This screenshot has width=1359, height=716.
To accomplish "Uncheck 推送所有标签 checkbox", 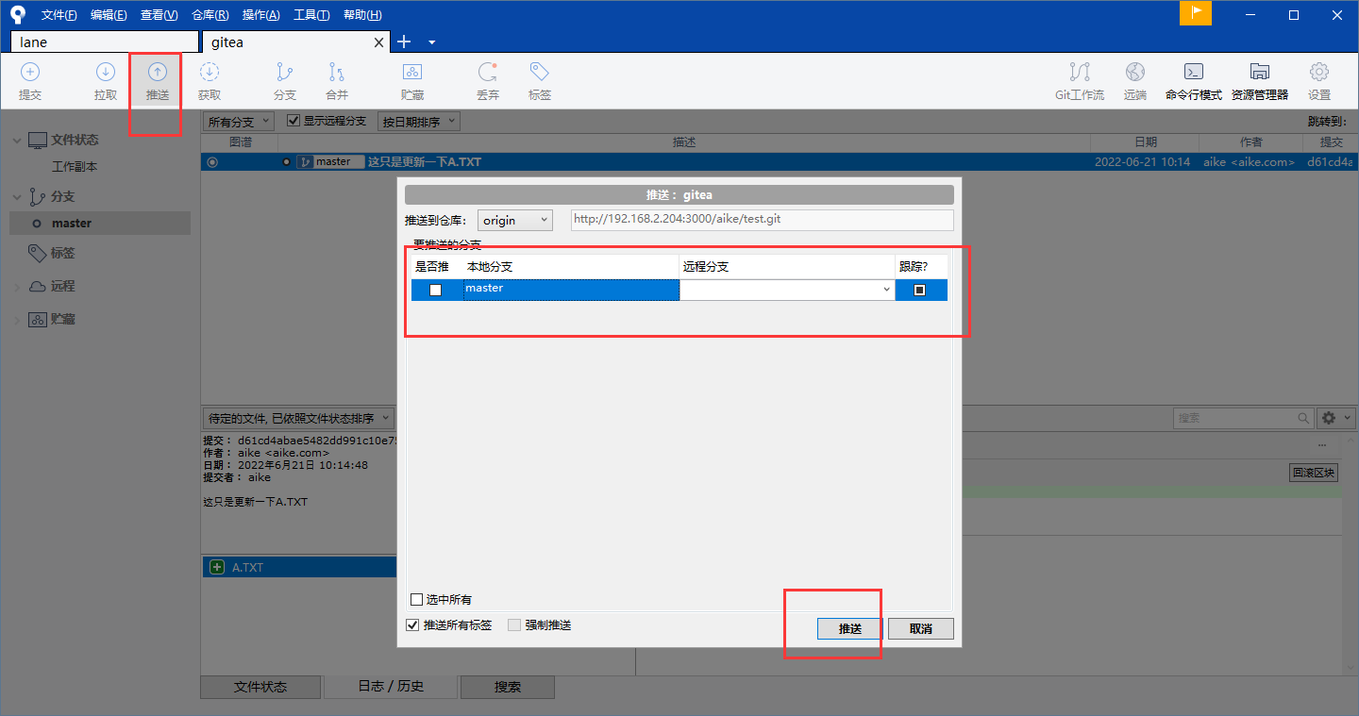I will tap(411, 624).
